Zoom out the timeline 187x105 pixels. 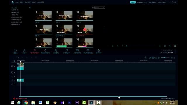(156, 58)
